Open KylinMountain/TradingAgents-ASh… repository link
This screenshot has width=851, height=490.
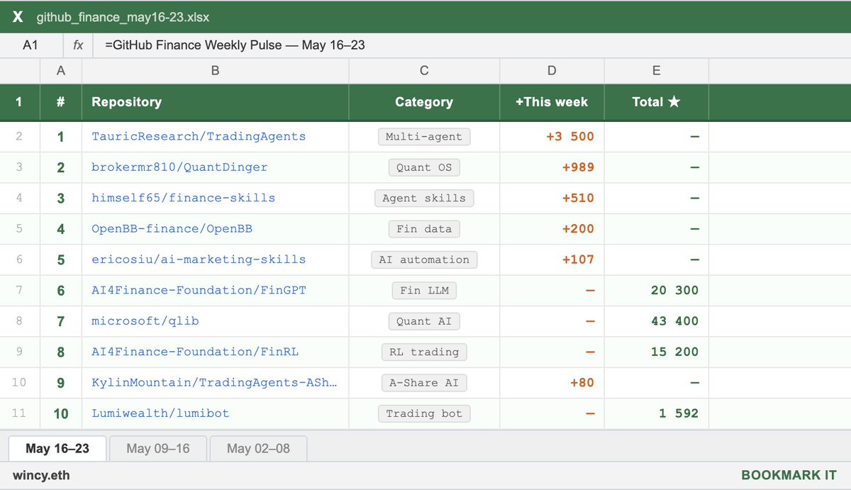tap(213, 382)
